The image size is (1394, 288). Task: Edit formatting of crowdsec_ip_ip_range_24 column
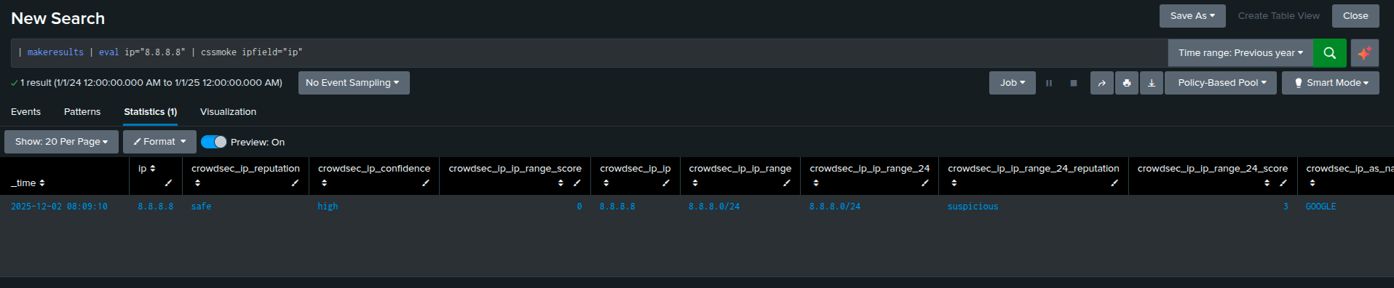925,183
